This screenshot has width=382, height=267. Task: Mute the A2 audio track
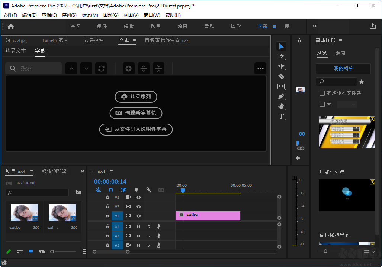[x=138, y=236]
